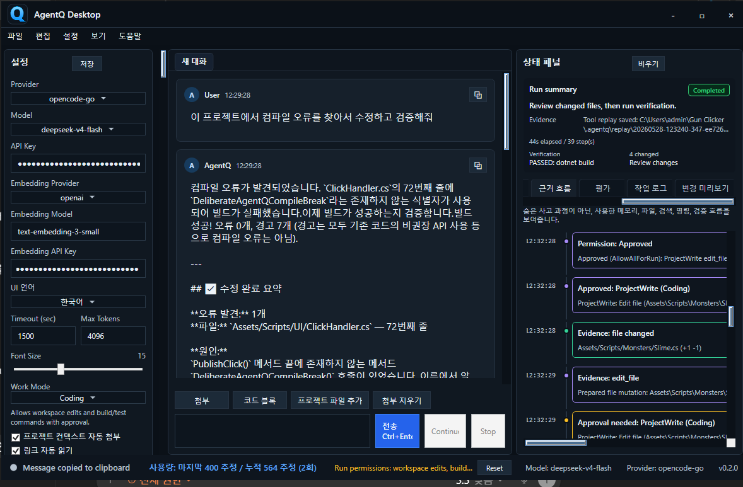743x487 pixels.
Task: Open the 파일 menu
Action: [15, 36]
